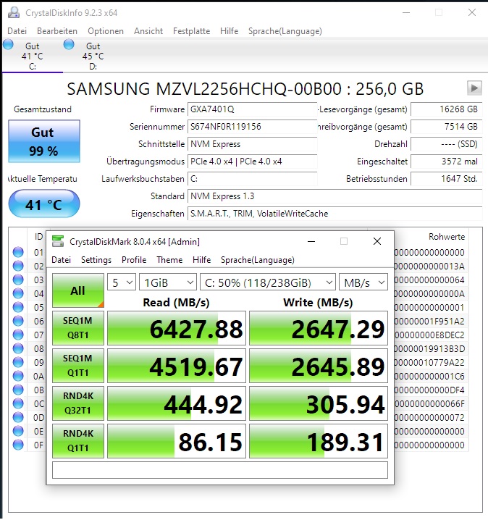Open Sprache(Language) menu in CrystalDiskInfo
Screen dimensions: 488x520
pos(285,31)
